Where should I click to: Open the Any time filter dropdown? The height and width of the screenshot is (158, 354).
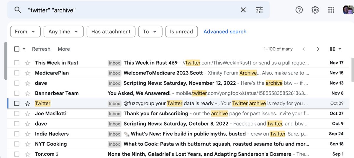coord(64,31)
